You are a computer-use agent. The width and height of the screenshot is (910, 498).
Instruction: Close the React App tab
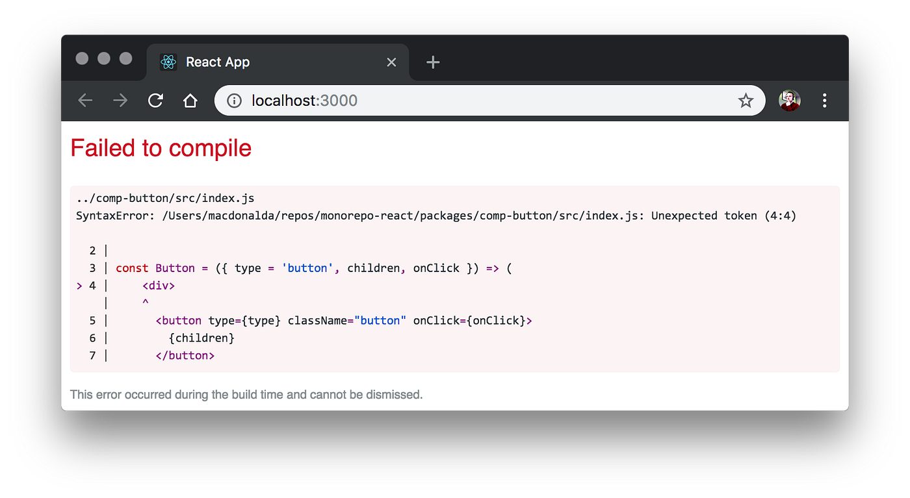391,62
